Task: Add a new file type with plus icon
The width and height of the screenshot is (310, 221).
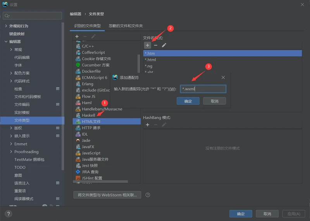Action: 77,36
